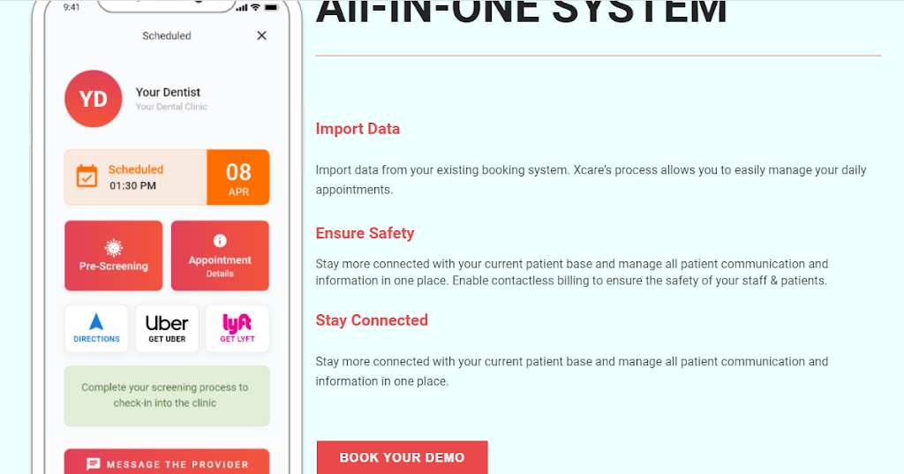904x474 pixels.
Task: Click the calendar checkmark icon
Action: 87,177
